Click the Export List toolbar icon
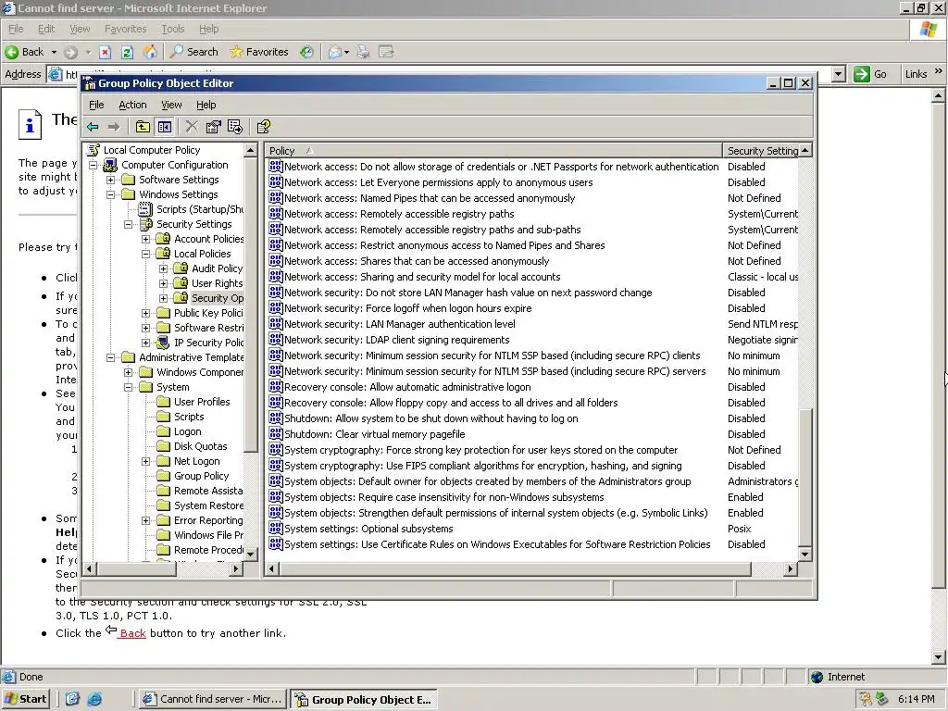 [234, 127]
